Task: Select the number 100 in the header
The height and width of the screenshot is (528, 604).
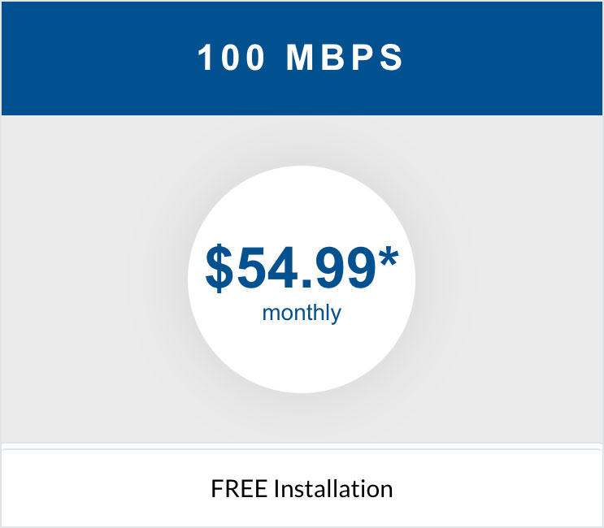Action: coord(230,58)
